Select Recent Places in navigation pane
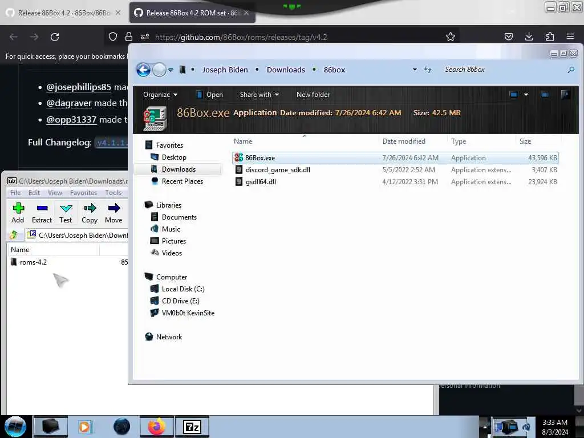This screenshot has height=438, width=584. pyautogui.click(x=182, y=181)
